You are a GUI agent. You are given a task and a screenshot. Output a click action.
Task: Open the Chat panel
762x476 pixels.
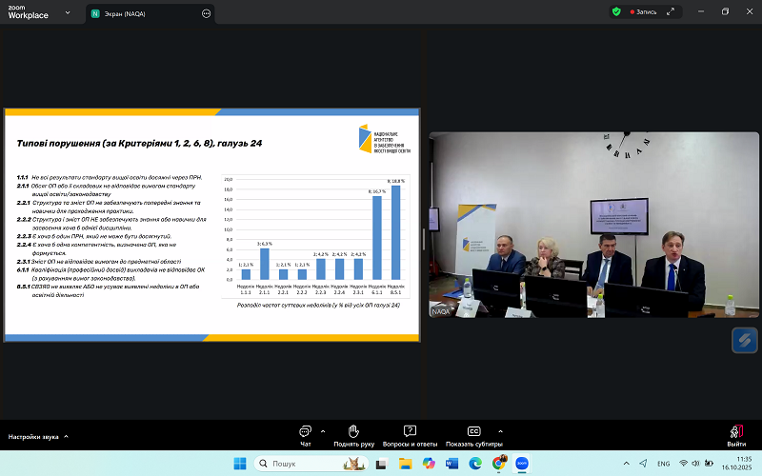pyautogui.click(x=306, y=431)
